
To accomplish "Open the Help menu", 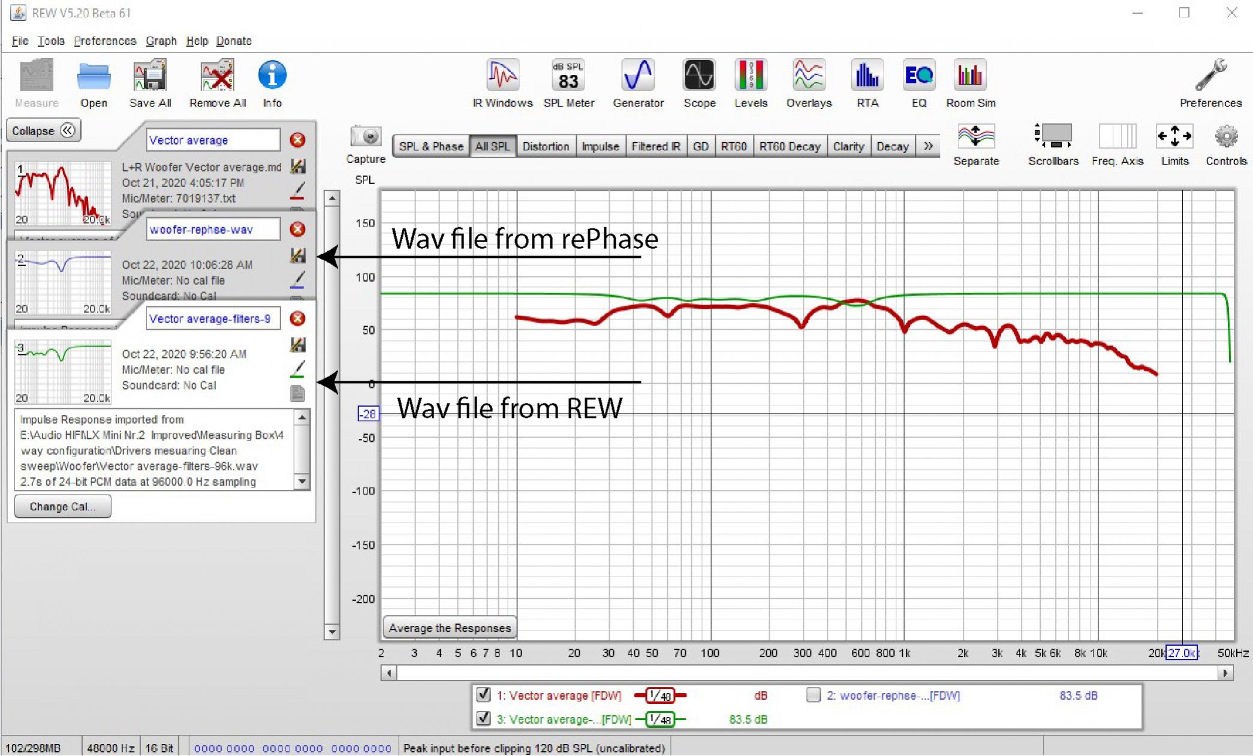I will [197, 41].
